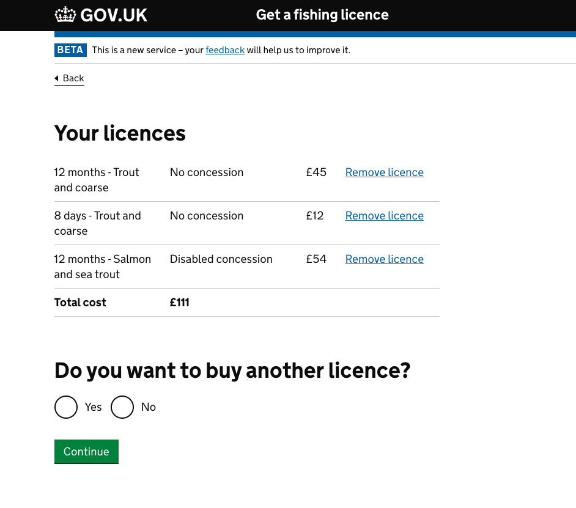Image resolution: width=576 pixels, height=508 pixels.
Task: Click the Your licences heading
Action: pos(120,133)
